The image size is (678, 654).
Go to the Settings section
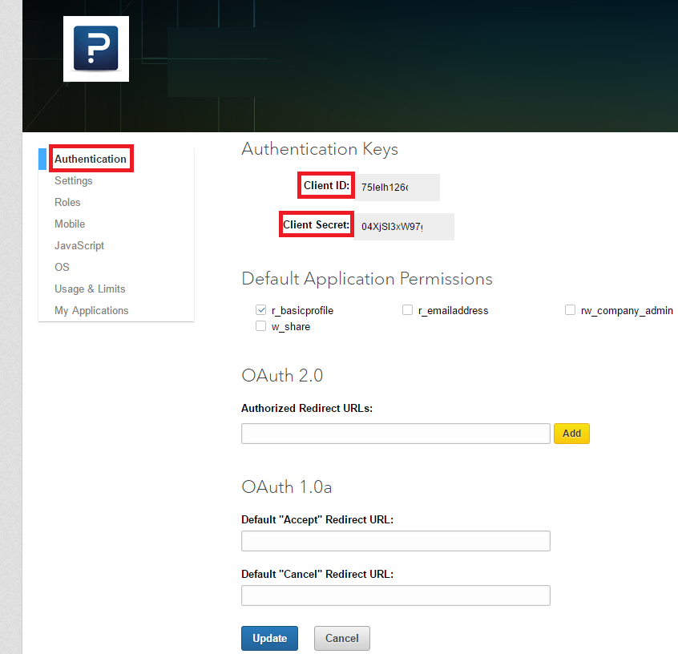point(73,180)
